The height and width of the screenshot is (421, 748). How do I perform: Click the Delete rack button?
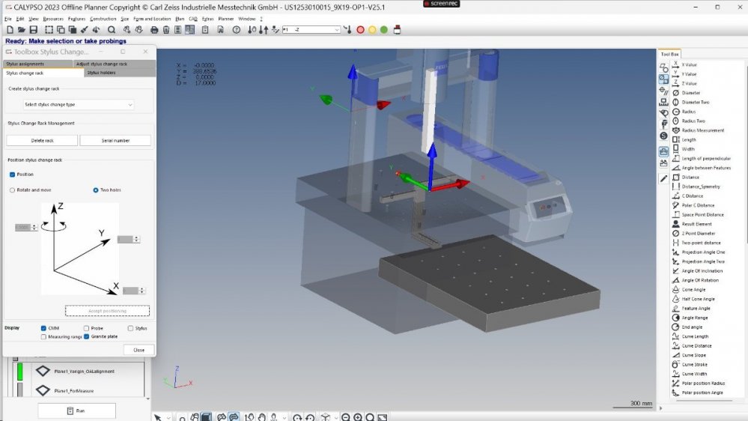coord(42,140)
